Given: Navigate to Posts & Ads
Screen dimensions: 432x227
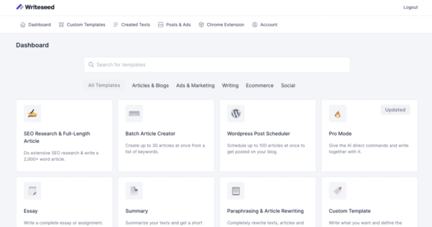Looking at the screenshot, I should pyautogui.click(x=174, y=25).
